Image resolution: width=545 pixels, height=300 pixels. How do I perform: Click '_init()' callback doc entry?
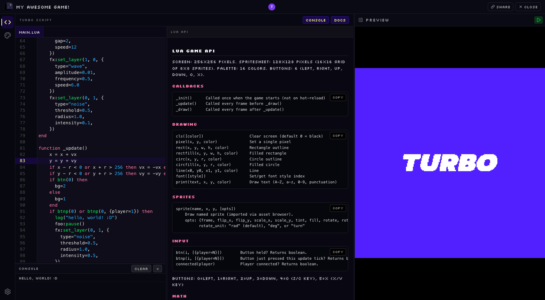pos(184,98)
